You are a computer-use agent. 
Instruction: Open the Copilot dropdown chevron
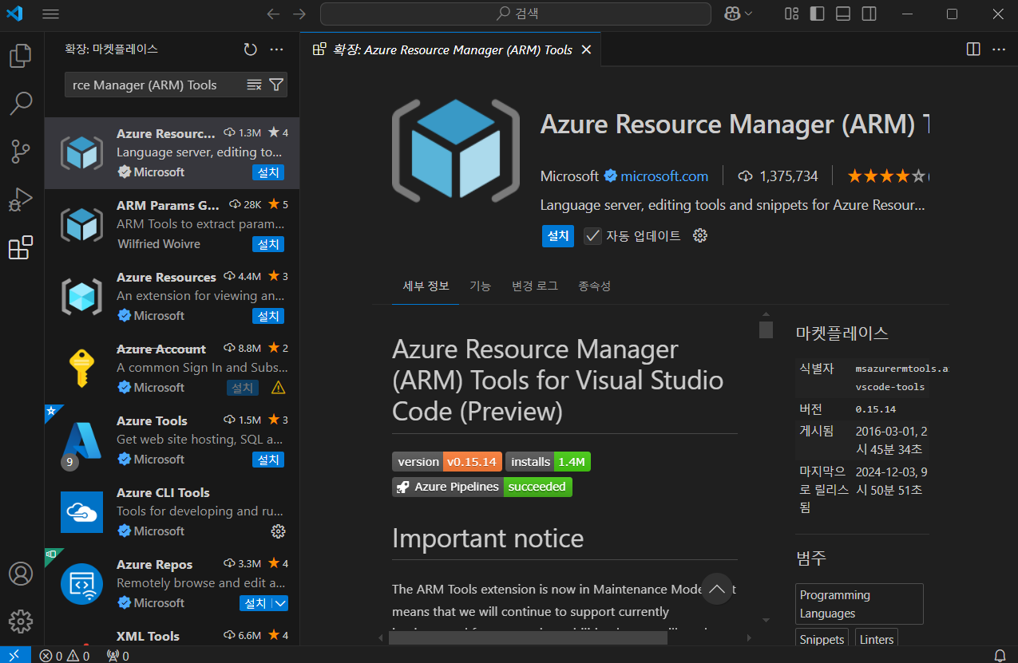tap(749, 14)
